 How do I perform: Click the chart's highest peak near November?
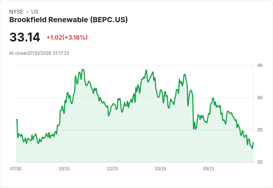[83, 70]
